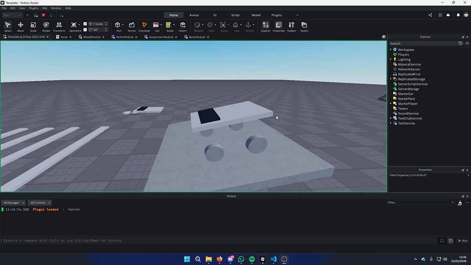Image resolution: width=471 pixels, height=265 pixels.
Task: Close the BodyModule tab
Action: (208, 37)
